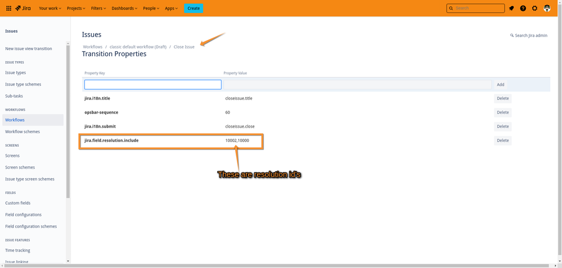Focus the Property Key input field
This screenshot has height=268, width=562.
click(153, 84)
